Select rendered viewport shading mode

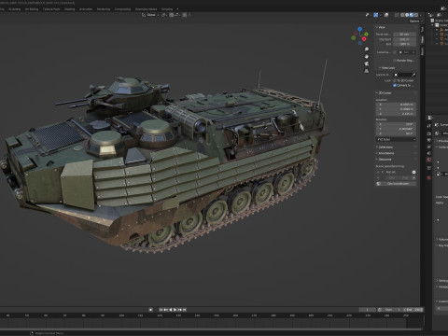pyautogui.click(x=416, y=15)
